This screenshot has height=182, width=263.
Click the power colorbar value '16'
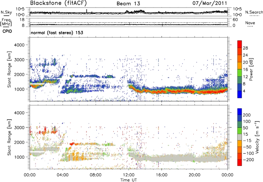point(245,69)
